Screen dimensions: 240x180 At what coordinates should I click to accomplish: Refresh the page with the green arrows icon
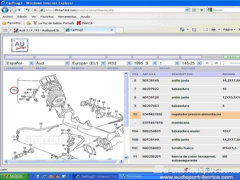[x=28, y=10]
